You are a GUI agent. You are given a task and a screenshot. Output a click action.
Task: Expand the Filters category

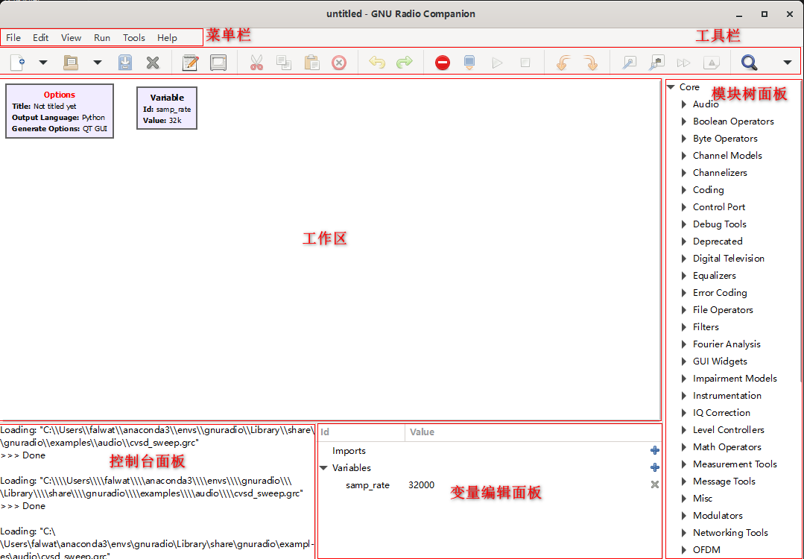click(683, 327)
